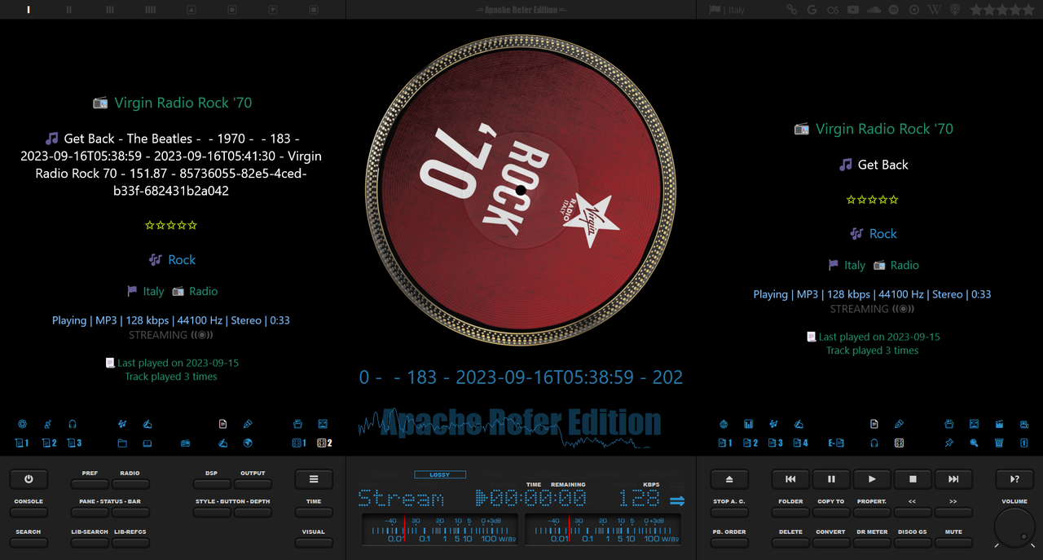Click the E- playlist icon
Image resolution: width=1043 pixels, height=560 pixels.
(x=836, y=443)
